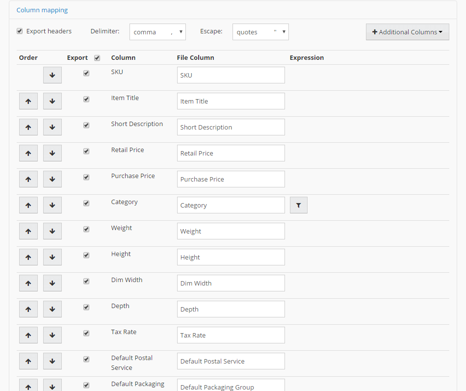This screenshot has width=466, height=391.
Task: Click the Default Postal Service file field
Action: pyautogui.click(x=231, y=362)
